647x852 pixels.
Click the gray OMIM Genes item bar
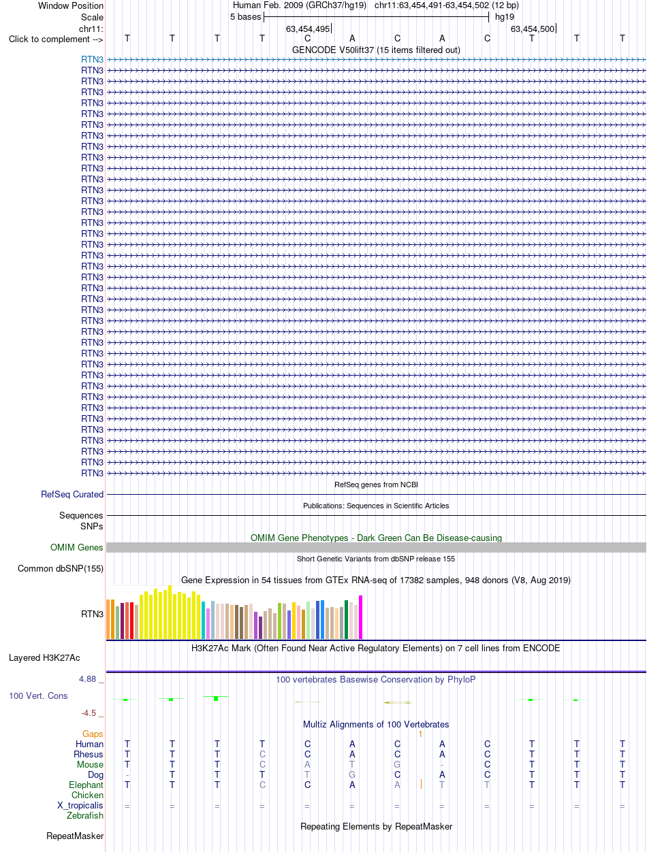[x=376, y=547]
